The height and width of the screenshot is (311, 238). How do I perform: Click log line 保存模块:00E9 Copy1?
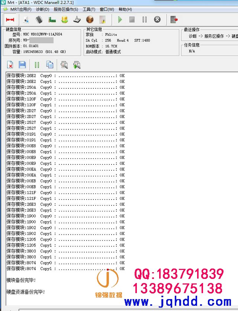tap(65, 163)
